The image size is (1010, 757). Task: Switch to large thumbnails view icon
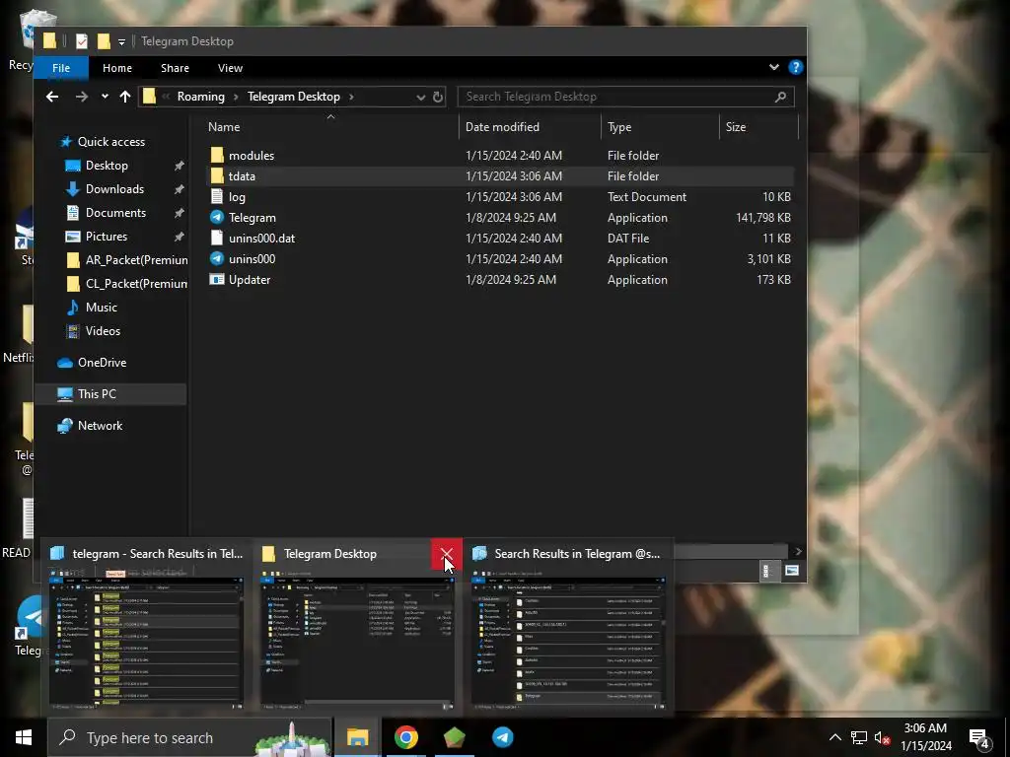791,571
